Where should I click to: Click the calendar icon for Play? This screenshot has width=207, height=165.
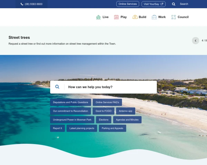tap(116, 17)
